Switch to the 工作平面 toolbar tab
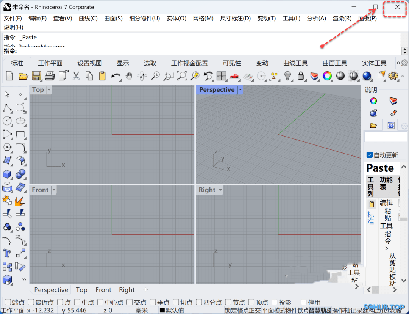 50,63
